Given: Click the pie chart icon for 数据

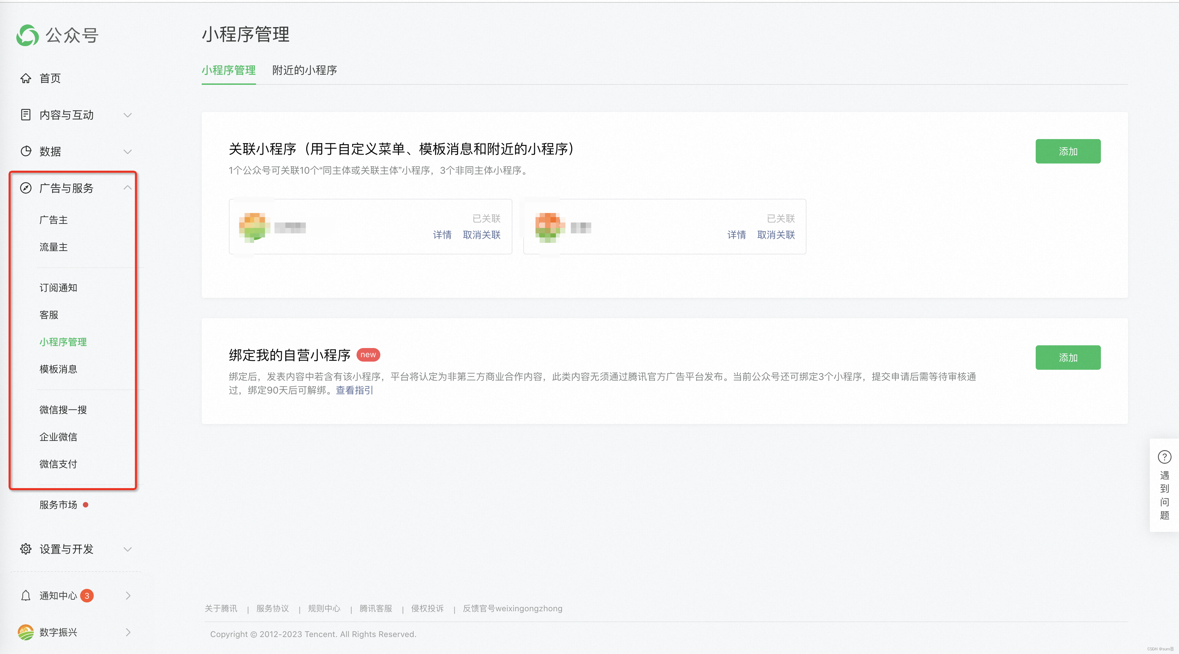Looking at the screenshot, I should (25, 151).
